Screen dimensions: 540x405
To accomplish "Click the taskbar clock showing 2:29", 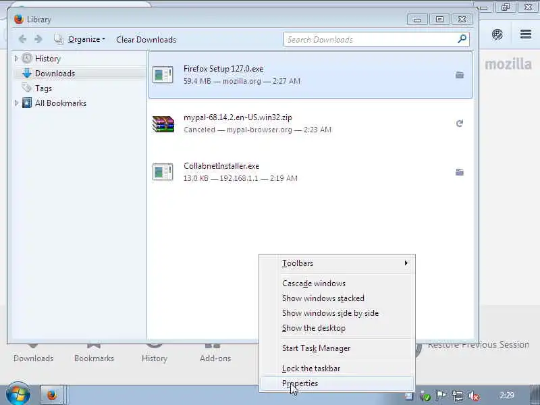I will point(507,396).
